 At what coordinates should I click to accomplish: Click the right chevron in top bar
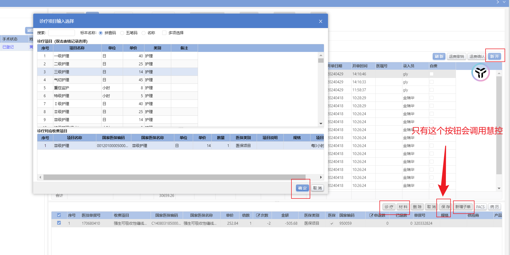tap(498, 2)
